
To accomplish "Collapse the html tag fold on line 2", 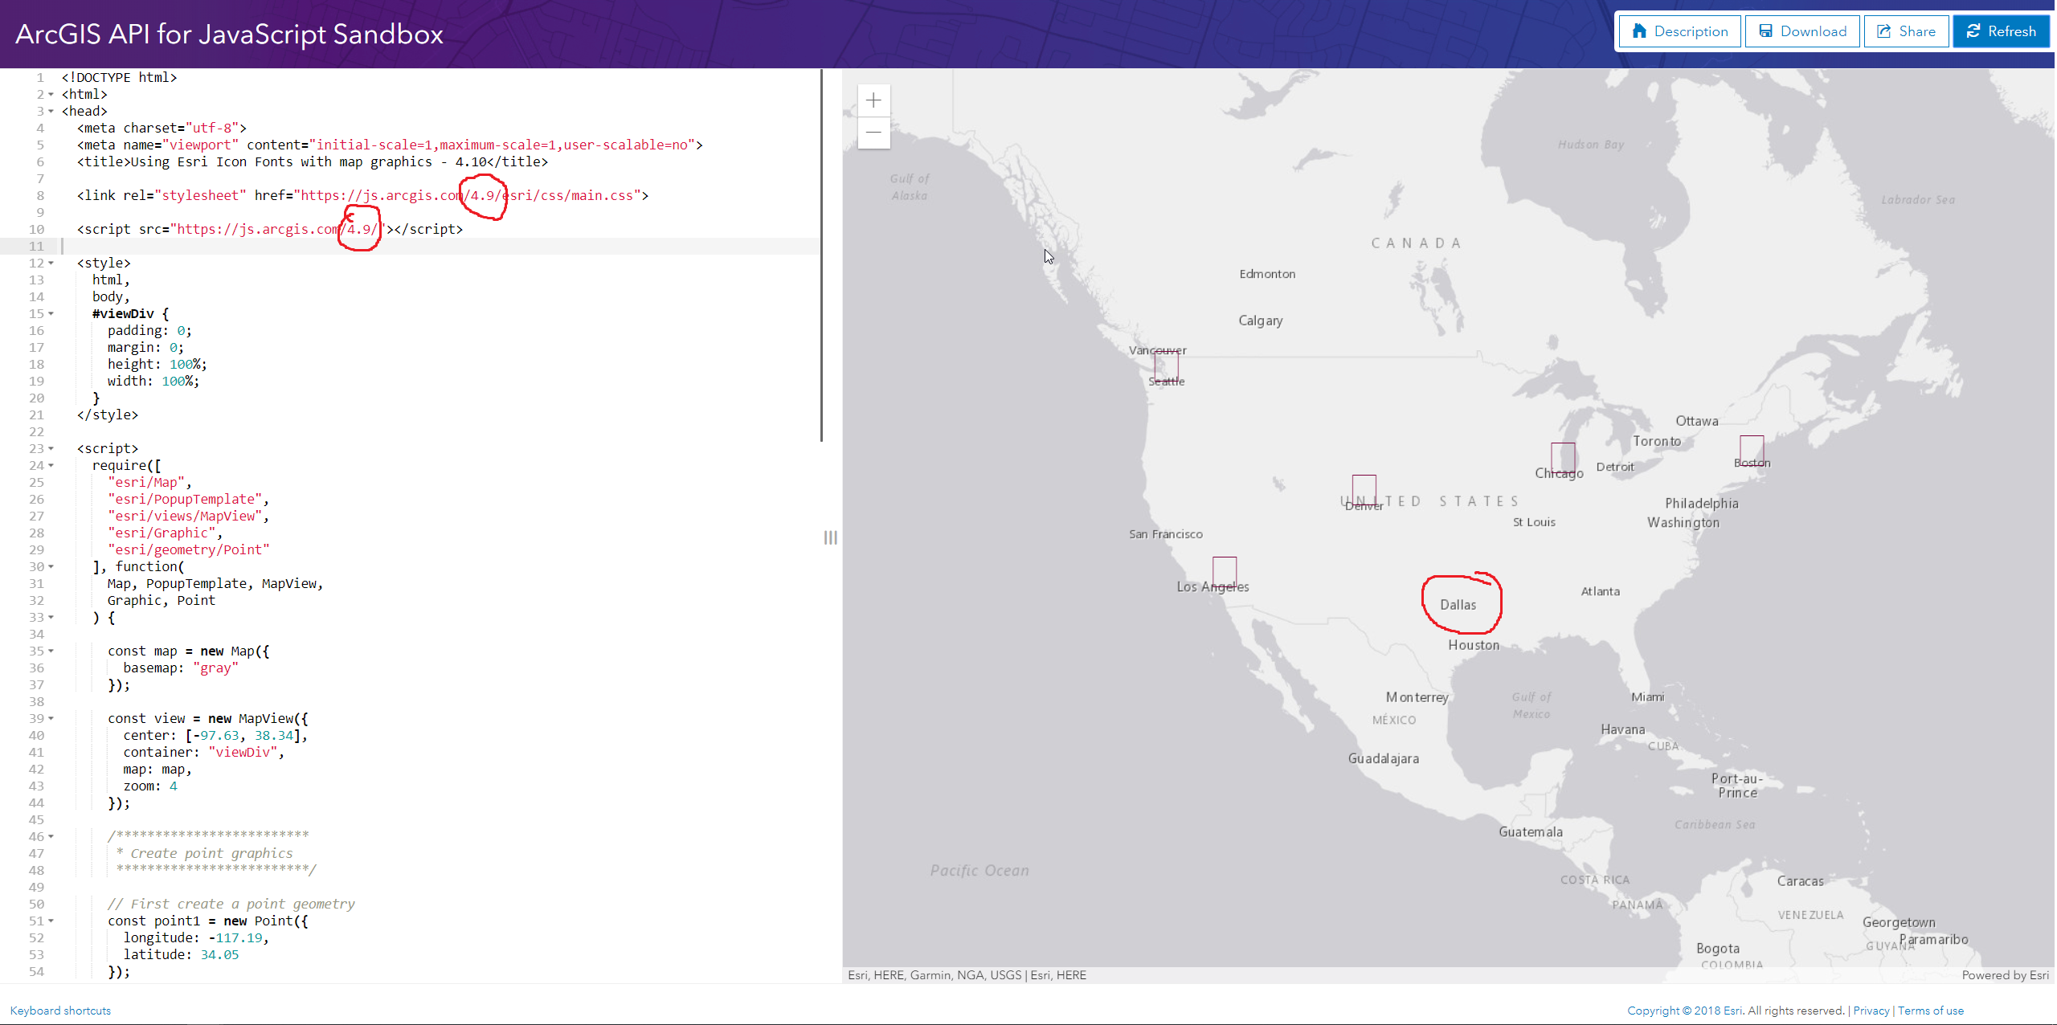I will [51, 95].
